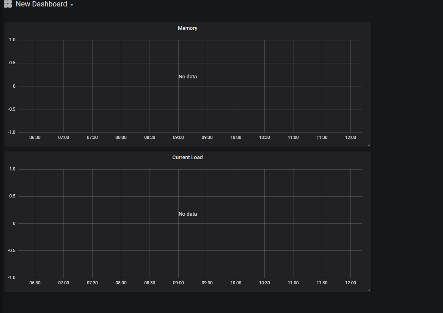The width and height of the screenshot is (443, 313).
Task: Click the dashboard grid icon
Action: click(x=8, y=4)
